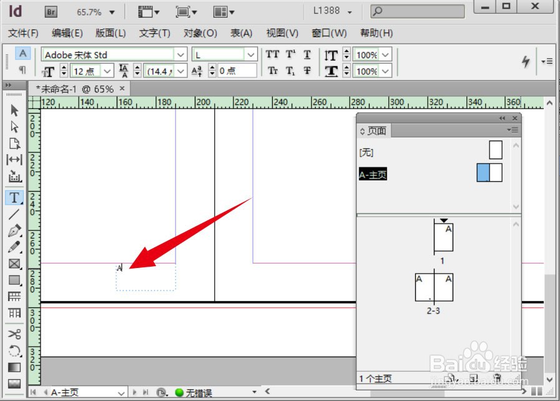This screenshot has width=560, height=401.
Task: Select the A-主页 master in Pages panel
Action: (373, 175)
